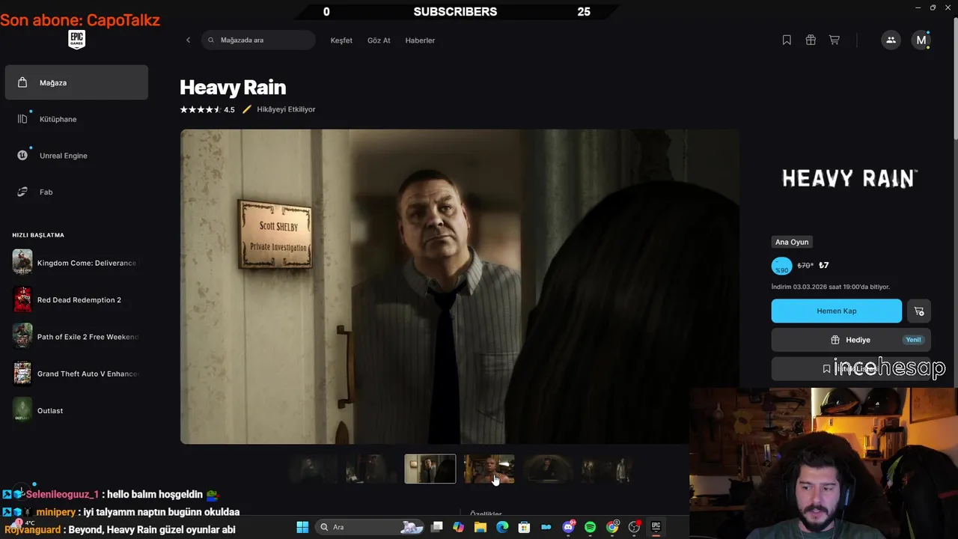
Task: Select the highlighted Scott Shelby door thumbnail
Action: 430,469
